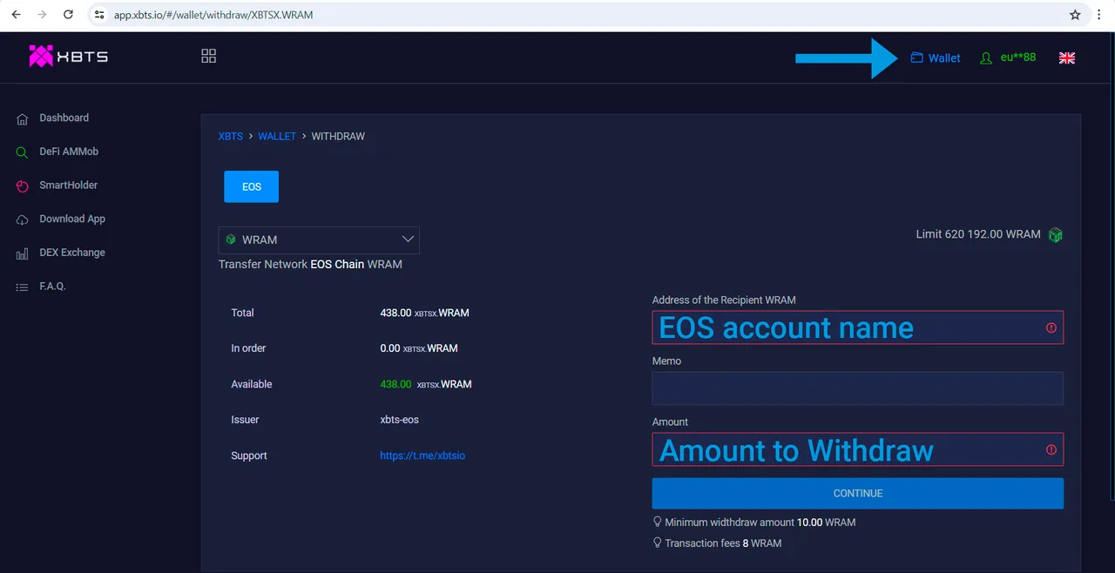Click the Transaction fees 8 WRAM text
Viewport: 1115px width, 573px height.
[x=723, y=543]
